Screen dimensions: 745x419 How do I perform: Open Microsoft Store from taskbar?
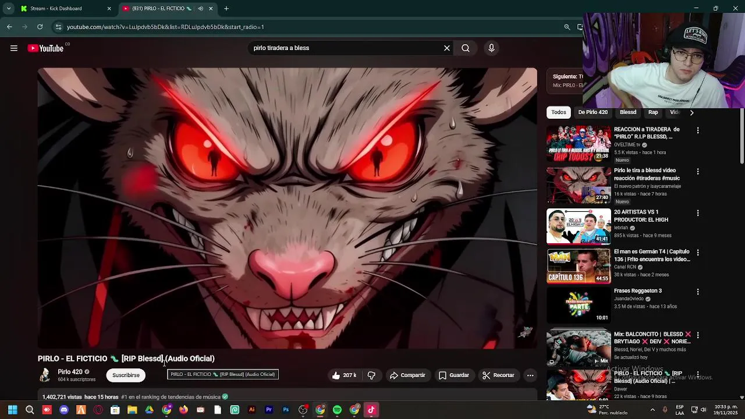point(115,410)
